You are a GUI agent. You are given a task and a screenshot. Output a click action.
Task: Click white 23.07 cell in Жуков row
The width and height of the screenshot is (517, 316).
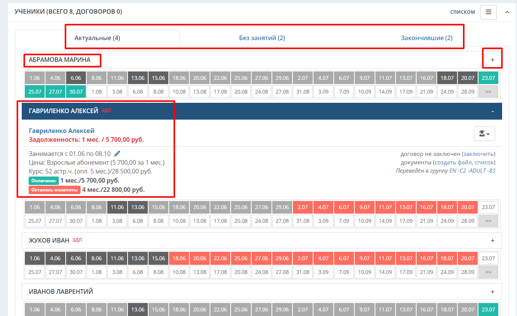point(488,258)
